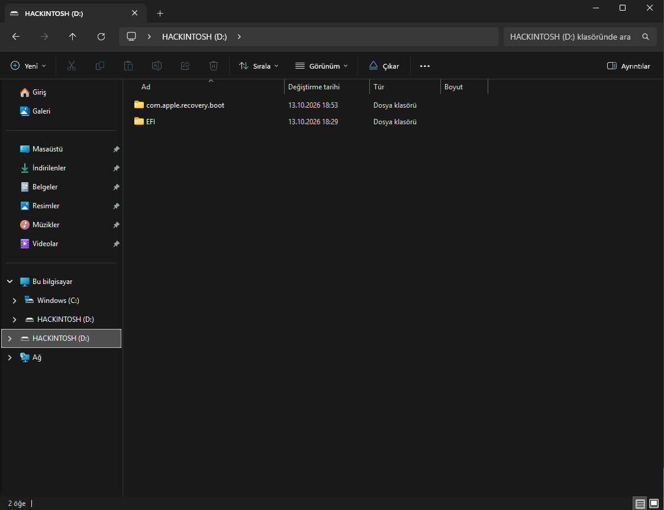The image size is (664, 510).
Task: Click the search magnifier icon
Action: (646, 37)
